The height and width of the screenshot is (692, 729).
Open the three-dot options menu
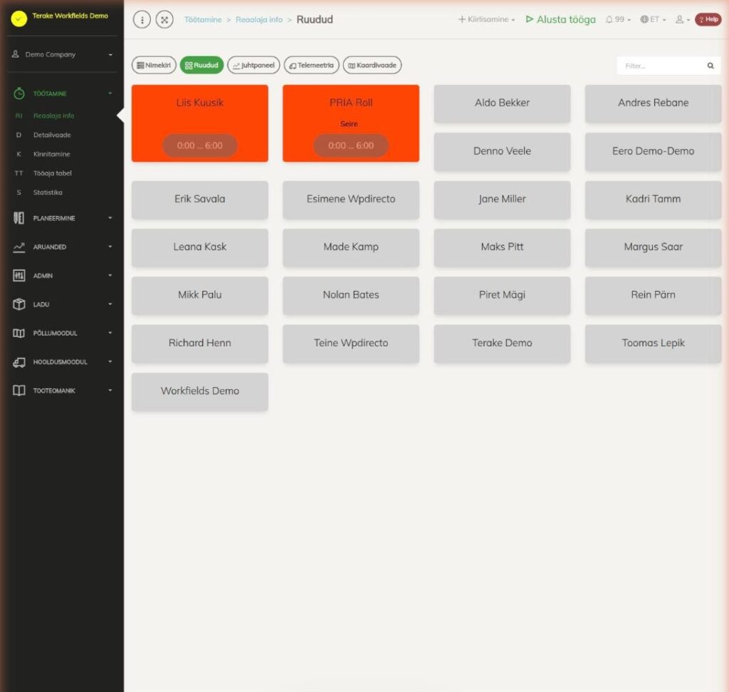tap(142, 19)
